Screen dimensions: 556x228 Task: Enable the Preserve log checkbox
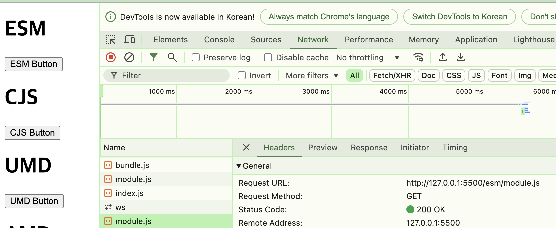(x=196, y=58)
